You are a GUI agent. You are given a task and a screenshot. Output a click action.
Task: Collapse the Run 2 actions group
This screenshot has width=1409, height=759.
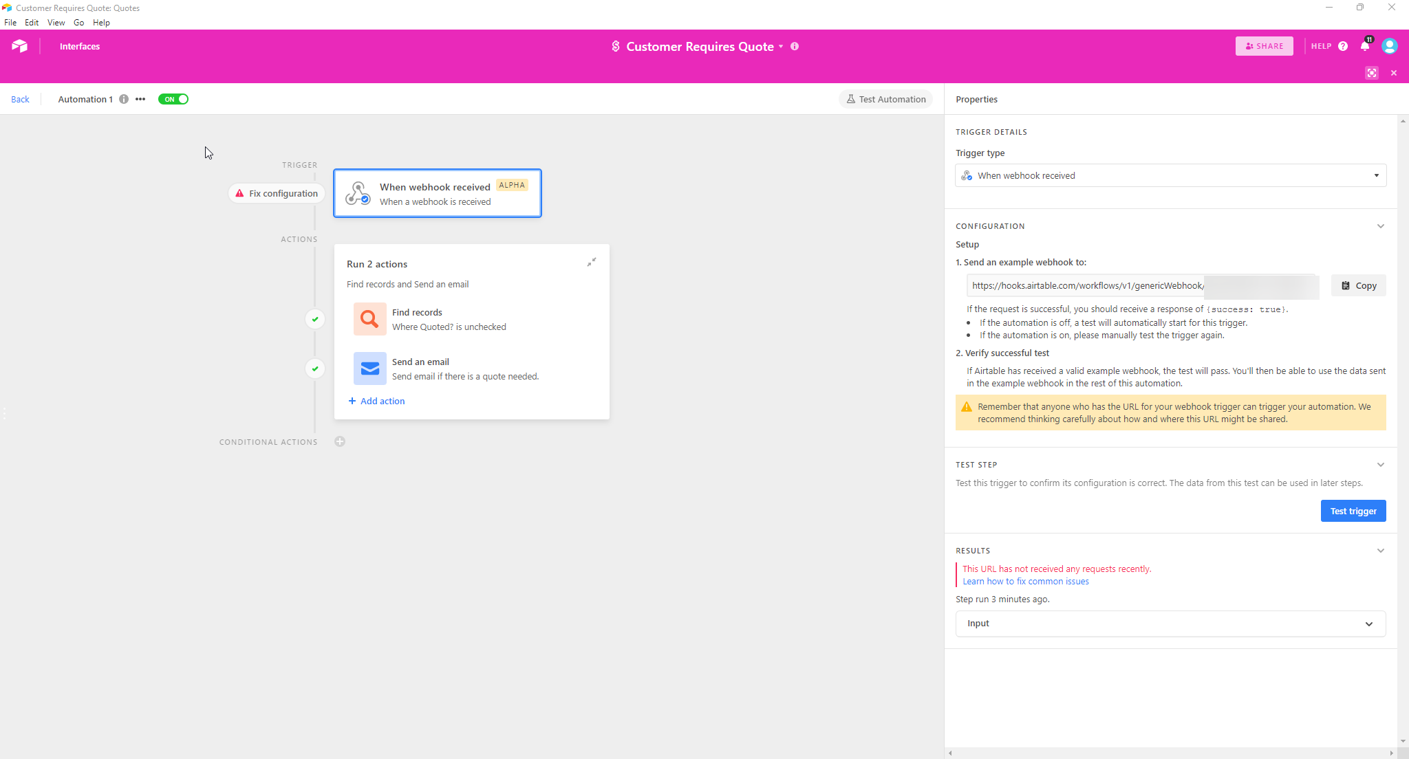592,263
